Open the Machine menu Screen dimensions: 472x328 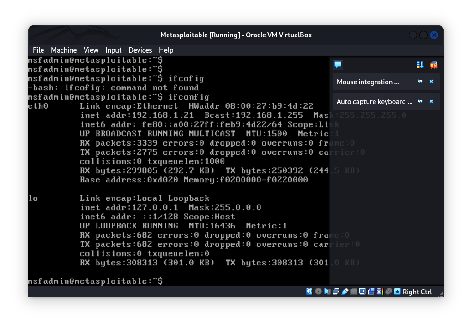(x=64, y=50)
